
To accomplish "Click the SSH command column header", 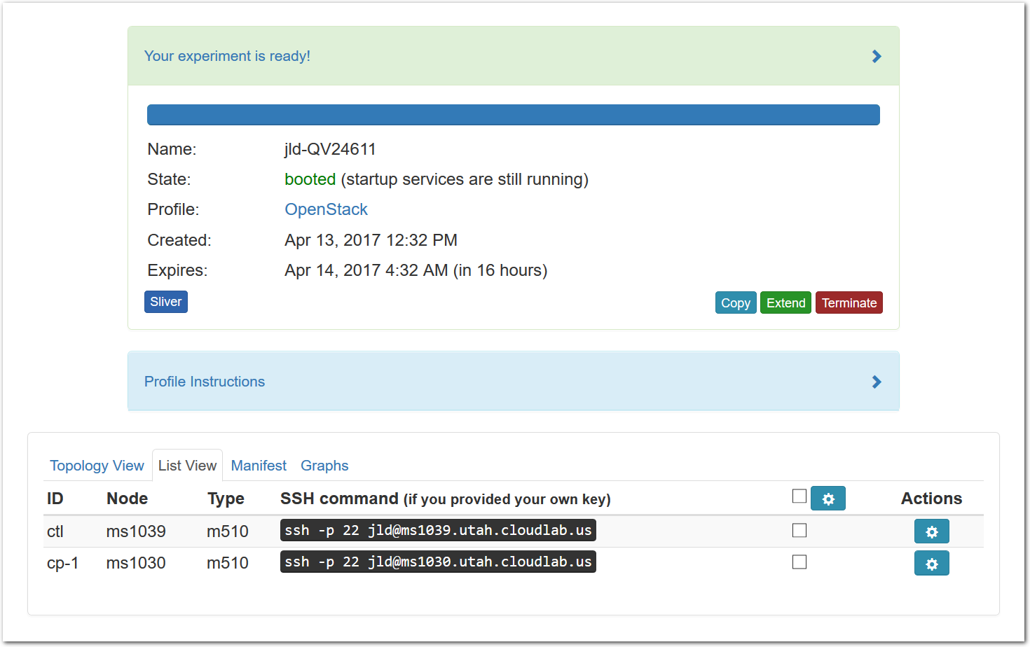I will (446, 499).
